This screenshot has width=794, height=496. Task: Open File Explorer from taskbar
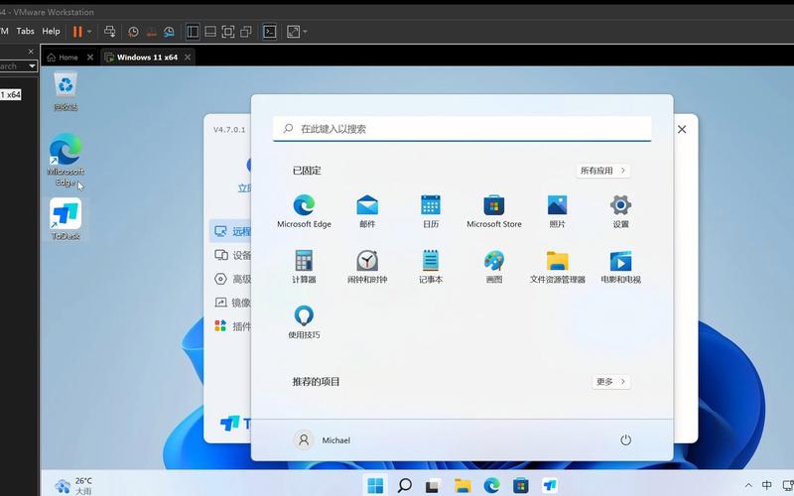pos(463,485)
